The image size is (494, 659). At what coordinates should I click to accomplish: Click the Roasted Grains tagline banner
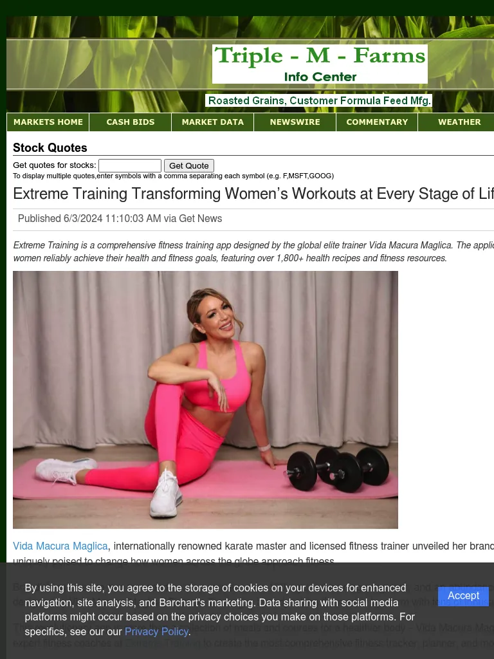pyautogui.click(x=319, y=101)
